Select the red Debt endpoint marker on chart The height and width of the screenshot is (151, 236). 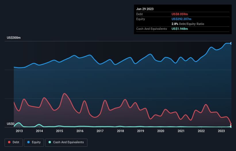(231, 125)
